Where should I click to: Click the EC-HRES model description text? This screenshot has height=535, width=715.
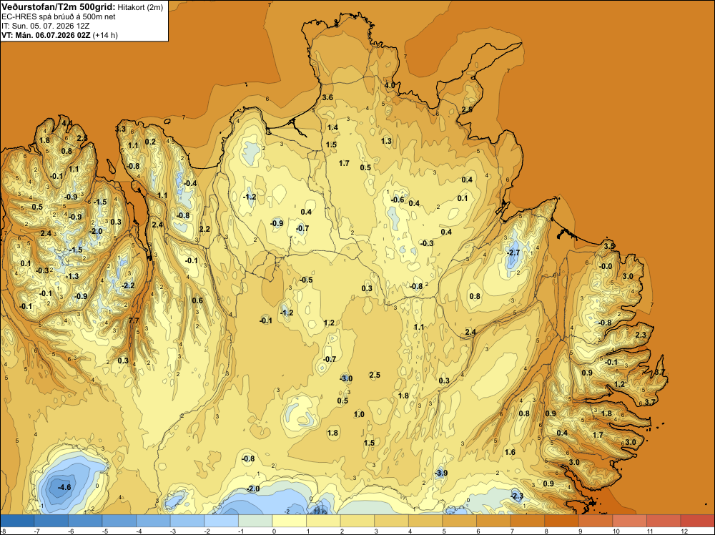click(x=59, y=17)
